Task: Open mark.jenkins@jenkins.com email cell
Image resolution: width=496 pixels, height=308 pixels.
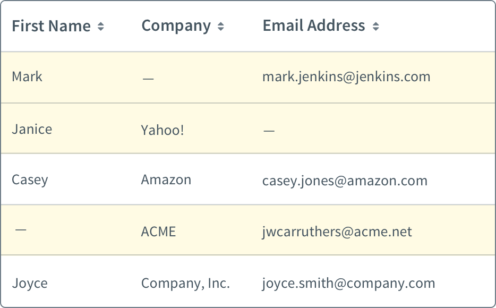Action: (x=346, y=77)
